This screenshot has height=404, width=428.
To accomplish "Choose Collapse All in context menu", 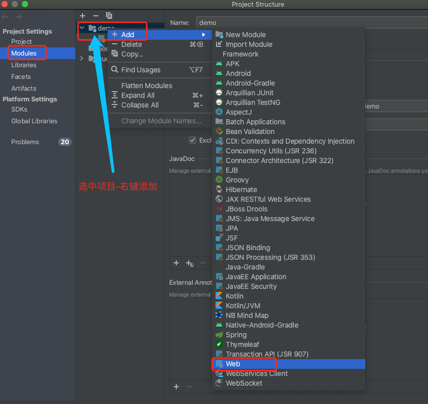I will coord(159,105).
